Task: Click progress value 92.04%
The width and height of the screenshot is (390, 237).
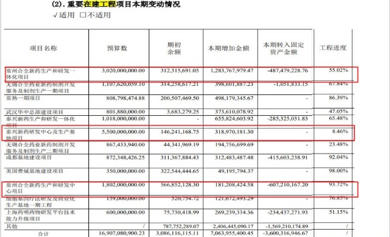Action: point(339,157)
